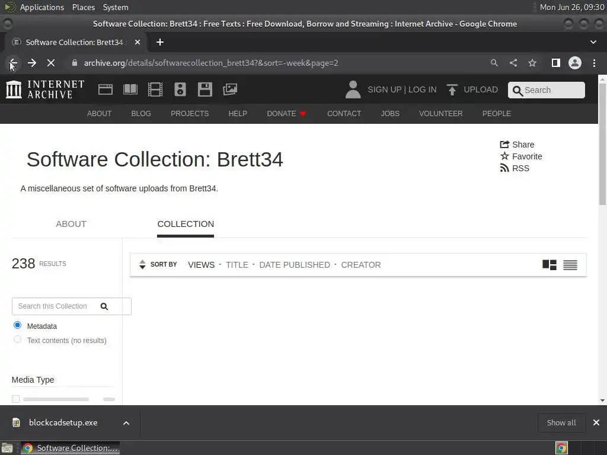Switch to the ABOUT tab of the collection
Viewport: 607px width, 455px height.
(71, 224)
